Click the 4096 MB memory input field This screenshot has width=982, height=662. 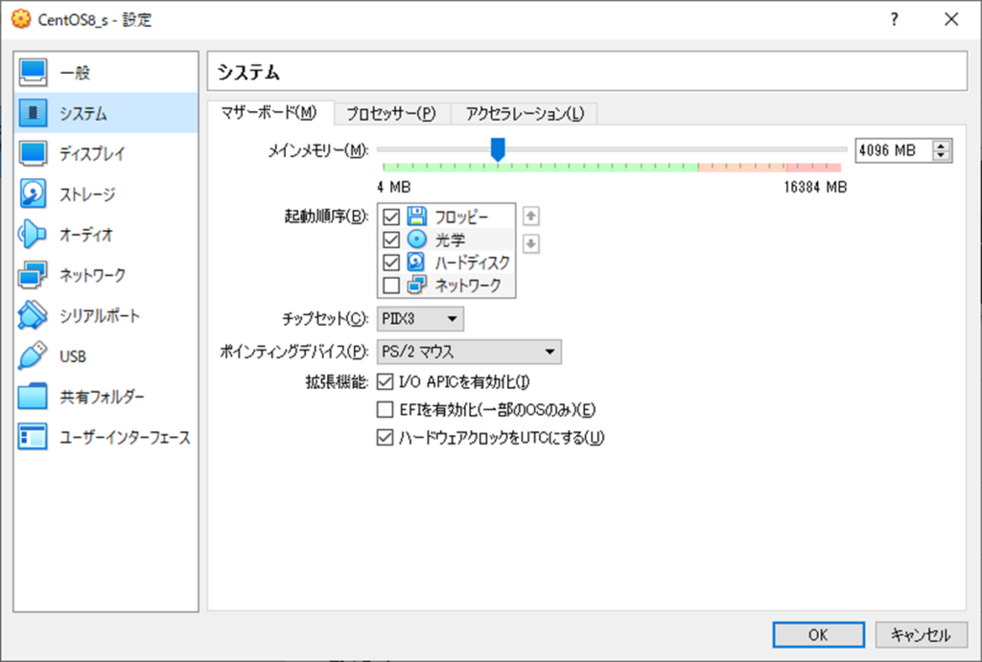894,150
